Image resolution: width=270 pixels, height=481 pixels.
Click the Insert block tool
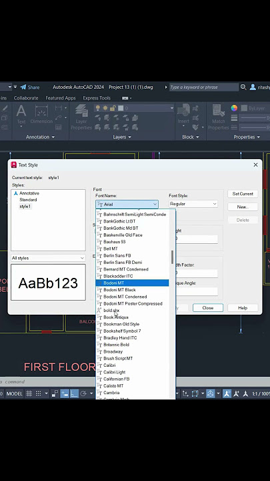(183, 114)
